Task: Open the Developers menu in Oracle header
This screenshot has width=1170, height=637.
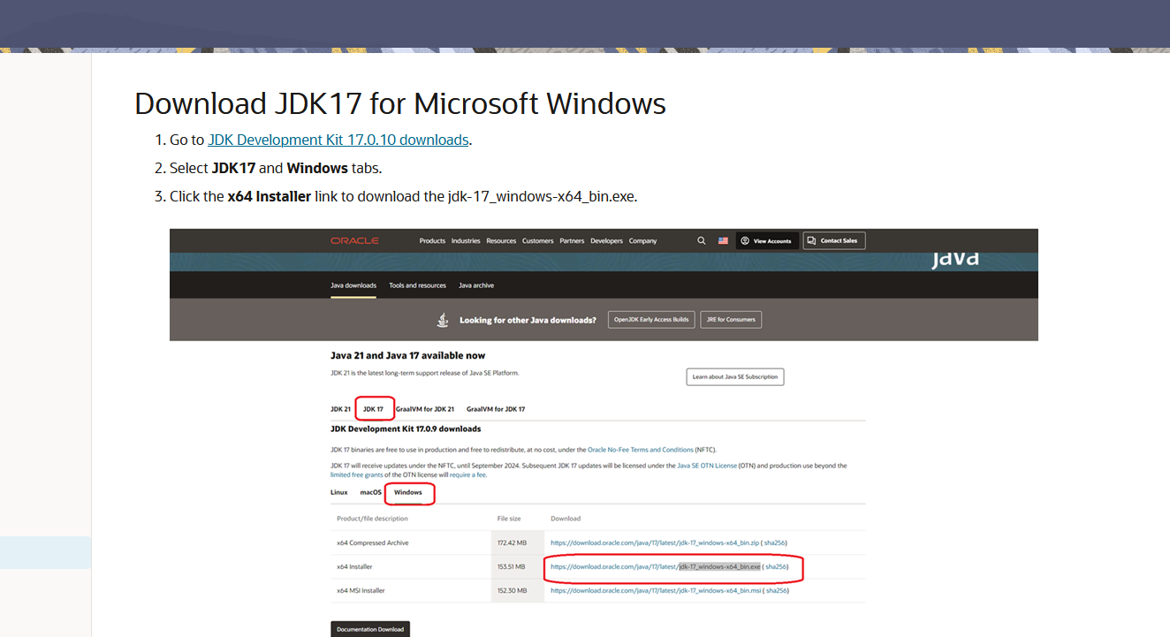Action: [x=607, y=240]
